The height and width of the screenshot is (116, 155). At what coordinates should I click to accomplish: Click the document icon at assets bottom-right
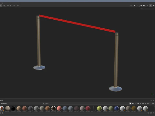tap(151, 113)
